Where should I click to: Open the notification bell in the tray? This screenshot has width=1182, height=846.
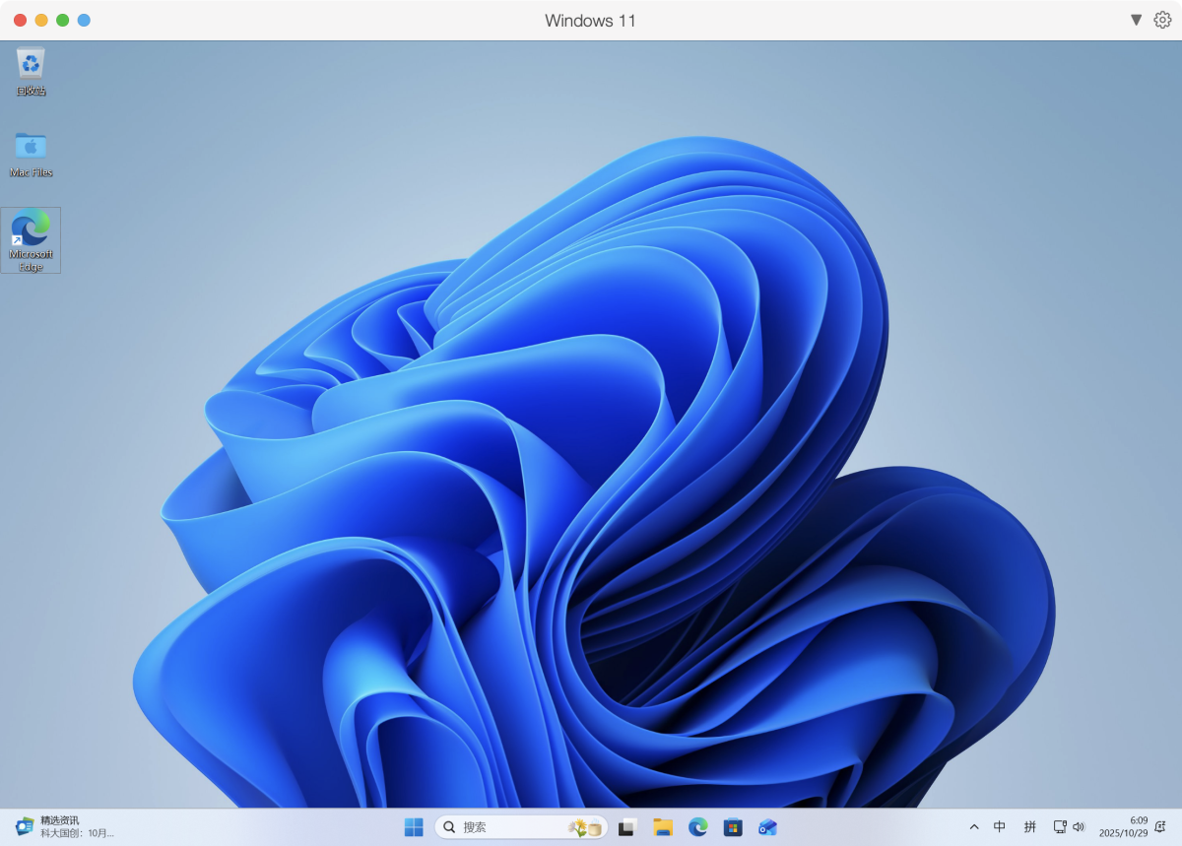[x=1160, y=827]
